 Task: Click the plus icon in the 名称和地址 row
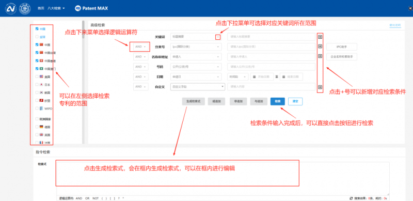320,56
